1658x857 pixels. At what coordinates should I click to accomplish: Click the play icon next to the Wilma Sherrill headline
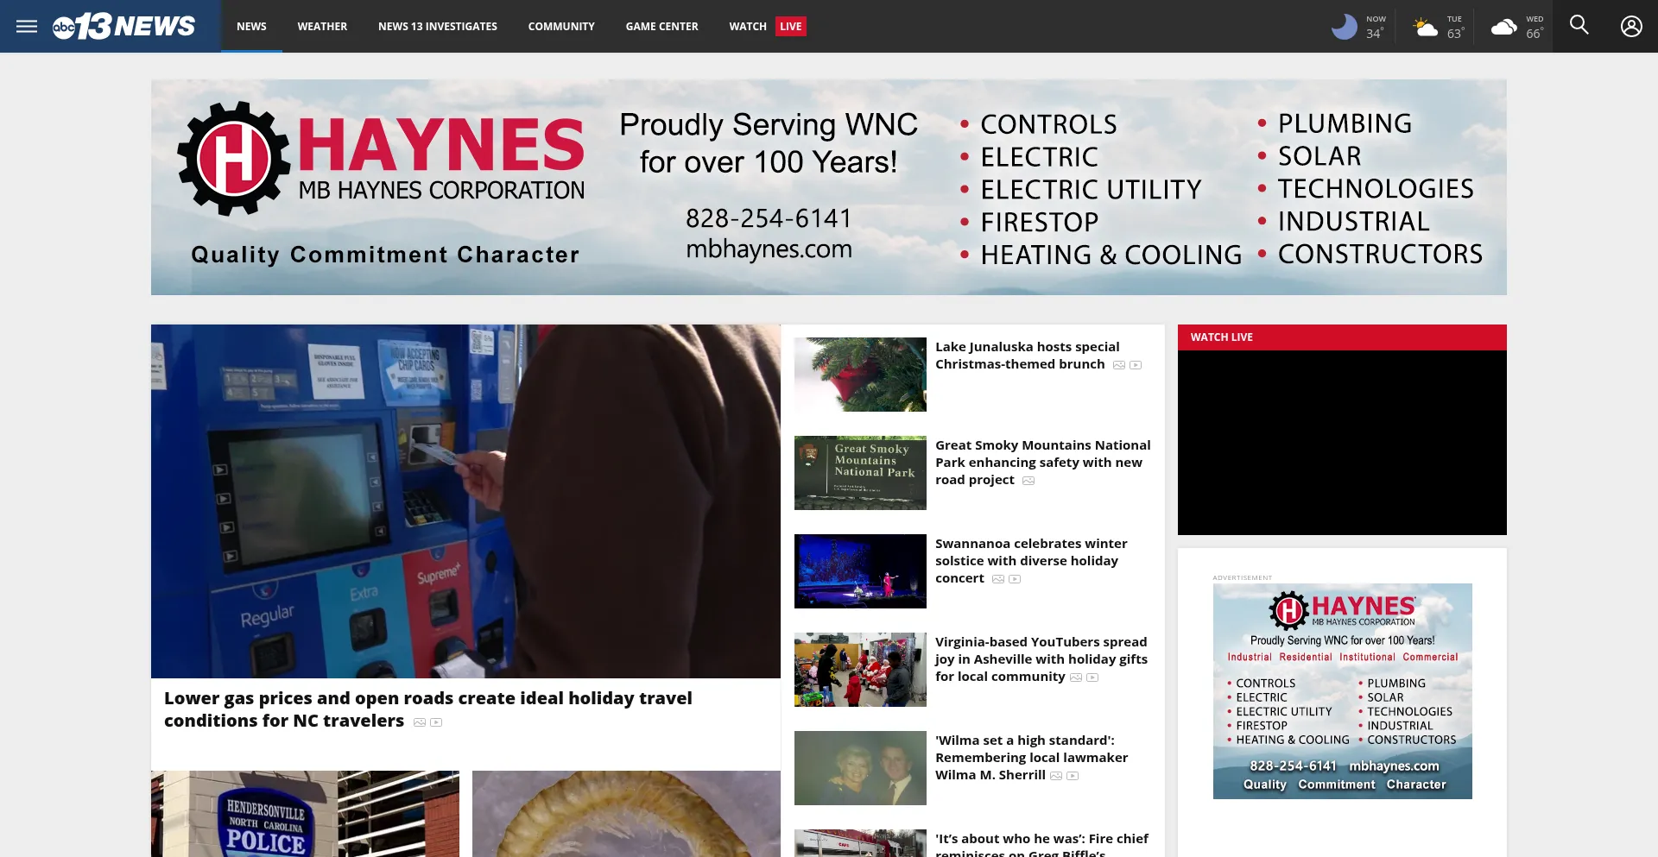pos(1073,776)
